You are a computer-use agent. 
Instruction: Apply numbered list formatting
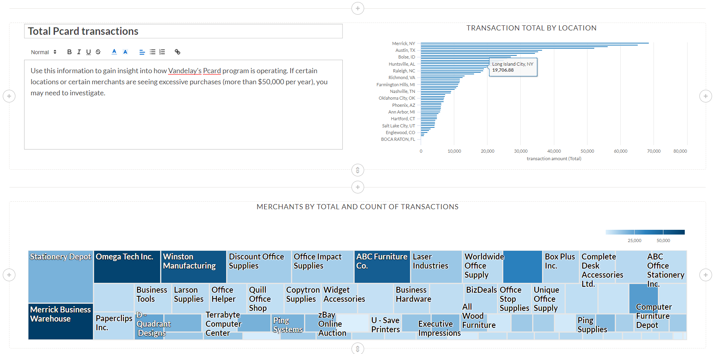[162, 52]
